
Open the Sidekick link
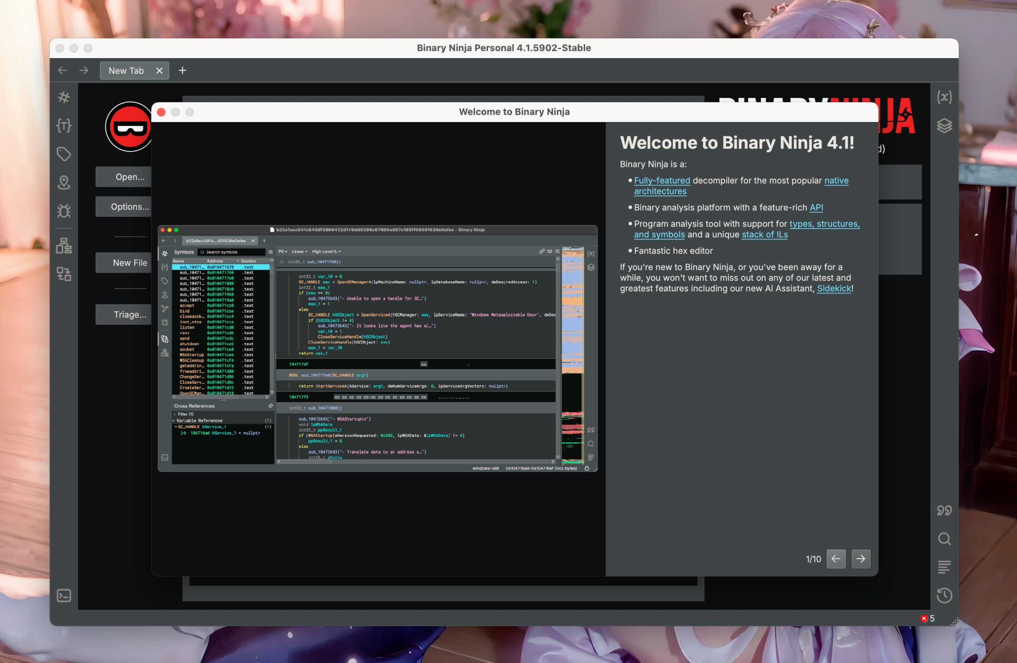coord(834,289)
